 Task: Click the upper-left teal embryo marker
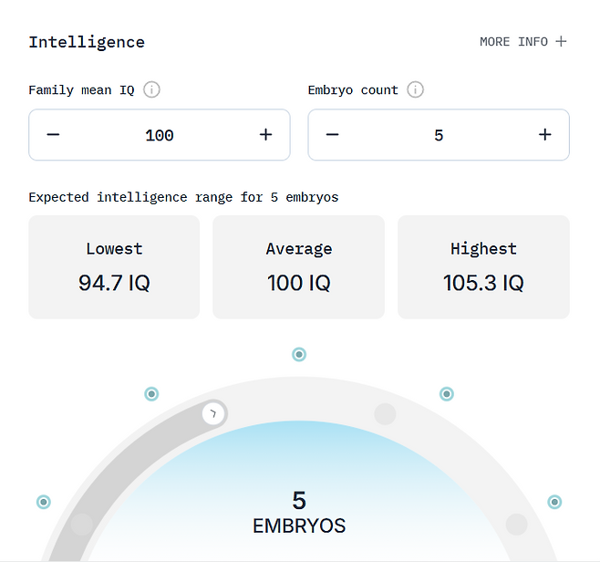[x=151, y=394]
